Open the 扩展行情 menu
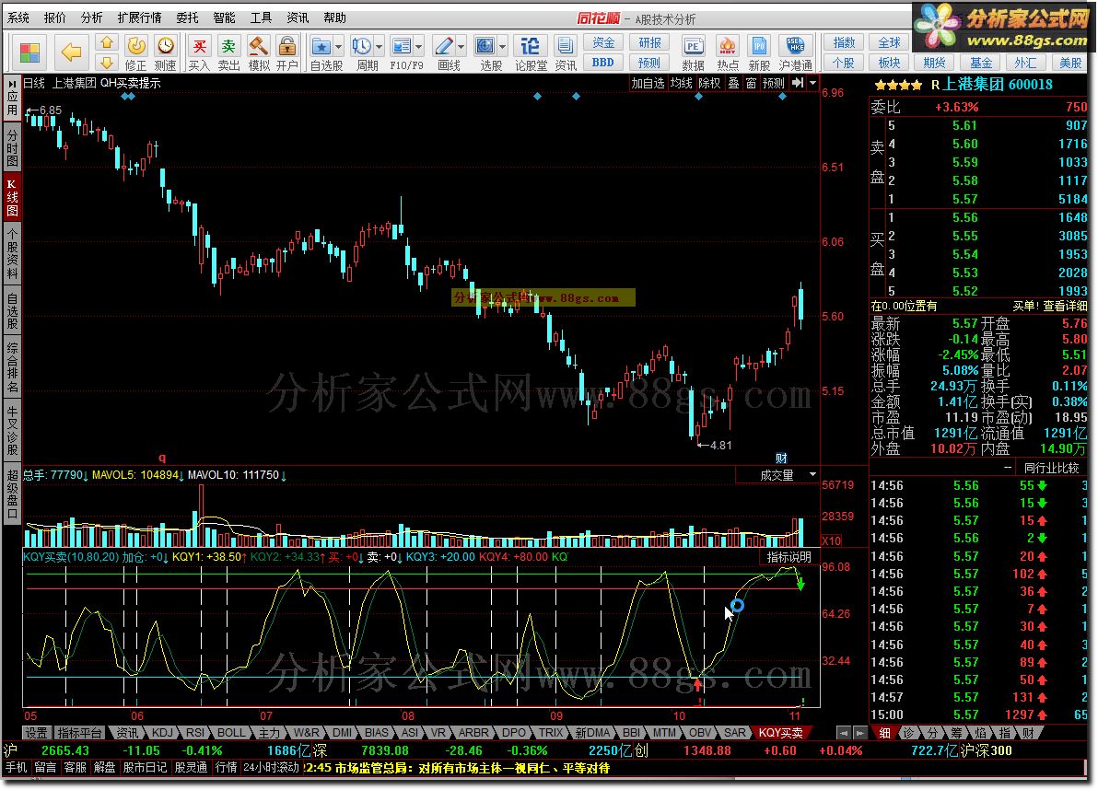Screen dimensions: 1098x790 pos(139,17)
